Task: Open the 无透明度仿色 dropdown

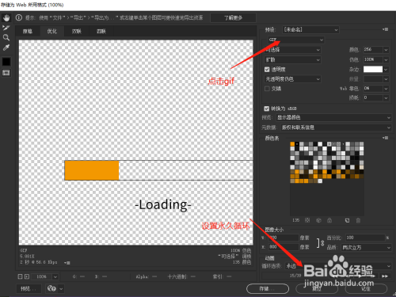Action: (292, 79)
